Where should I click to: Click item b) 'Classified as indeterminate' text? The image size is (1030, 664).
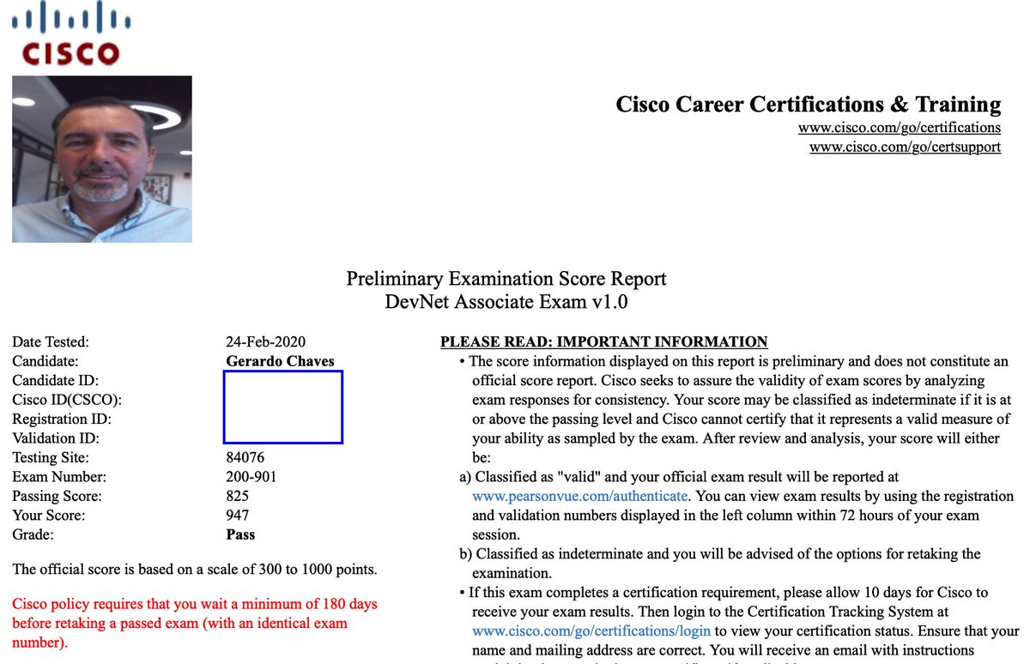(719, 564)
